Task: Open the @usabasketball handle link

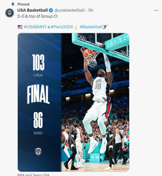Action: 70,10
